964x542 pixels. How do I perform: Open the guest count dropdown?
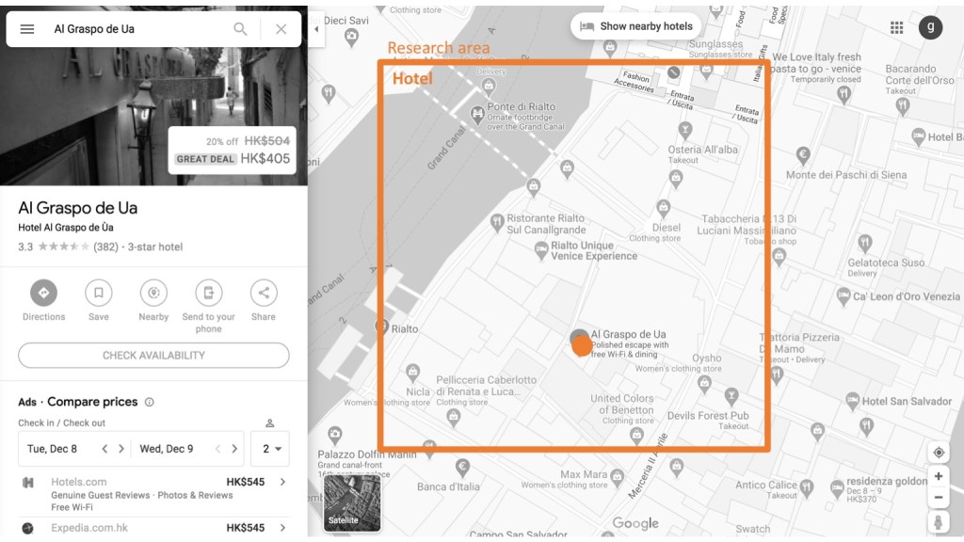(270, 449)
